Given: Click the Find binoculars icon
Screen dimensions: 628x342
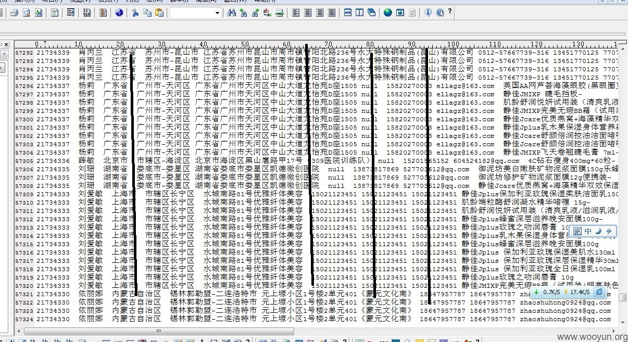Looking at the screenshot, I should pyautogui.click(x=231, y=12).
